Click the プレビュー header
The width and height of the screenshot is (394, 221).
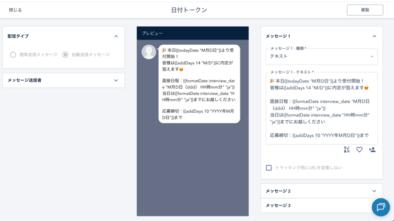click(193, 33)
